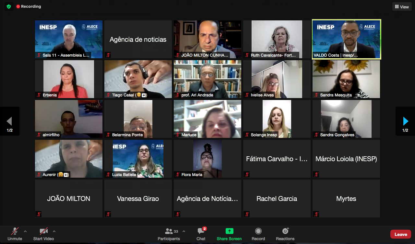Image resolution: width=415 pixels, height=244 pixels.
Task: Go to previous page of participants
Action: coord(9,121)
